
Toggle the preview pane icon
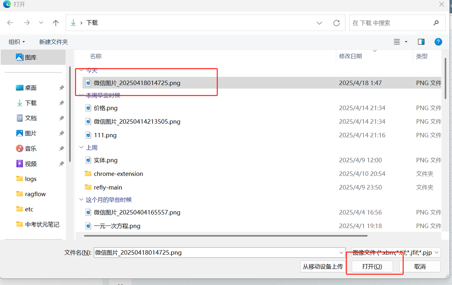coord(421,42)
